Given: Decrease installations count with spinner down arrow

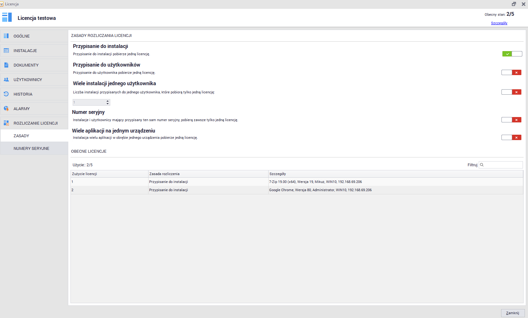Looking at the screenshot, I should click(x=108, y=104).
